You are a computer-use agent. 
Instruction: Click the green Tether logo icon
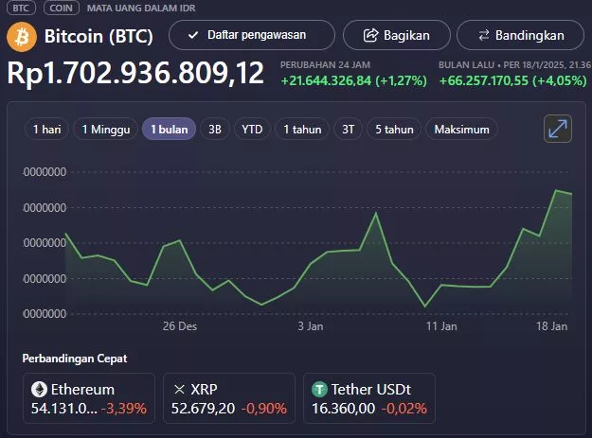319,390
